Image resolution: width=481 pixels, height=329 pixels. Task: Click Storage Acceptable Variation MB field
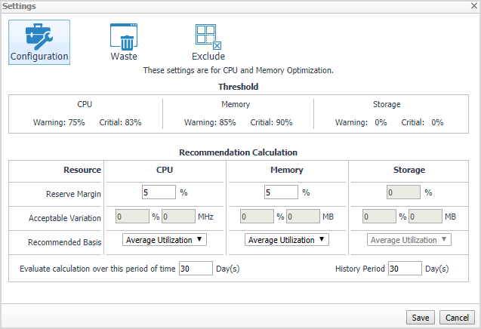click(425, 217)
